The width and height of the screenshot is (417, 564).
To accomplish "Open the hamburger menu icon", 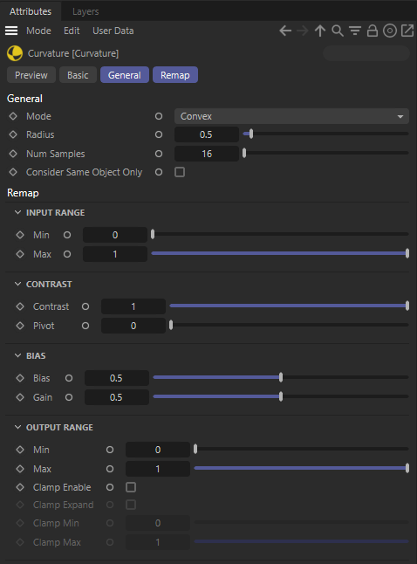I will click(11, 31).
